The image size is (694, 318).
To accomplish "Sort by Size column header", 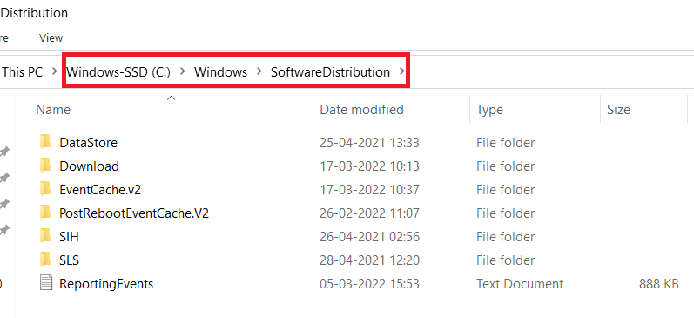I will (618, 110).
